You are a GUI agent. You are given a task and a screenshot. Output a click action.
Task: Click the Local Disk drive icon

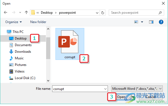pyautogui.click(x=11, y=78)
